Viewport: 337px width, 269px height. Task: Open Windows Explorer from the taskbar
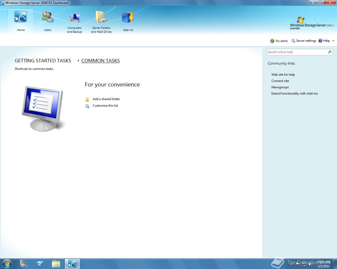pyautogui.click(x=56, y=264)
